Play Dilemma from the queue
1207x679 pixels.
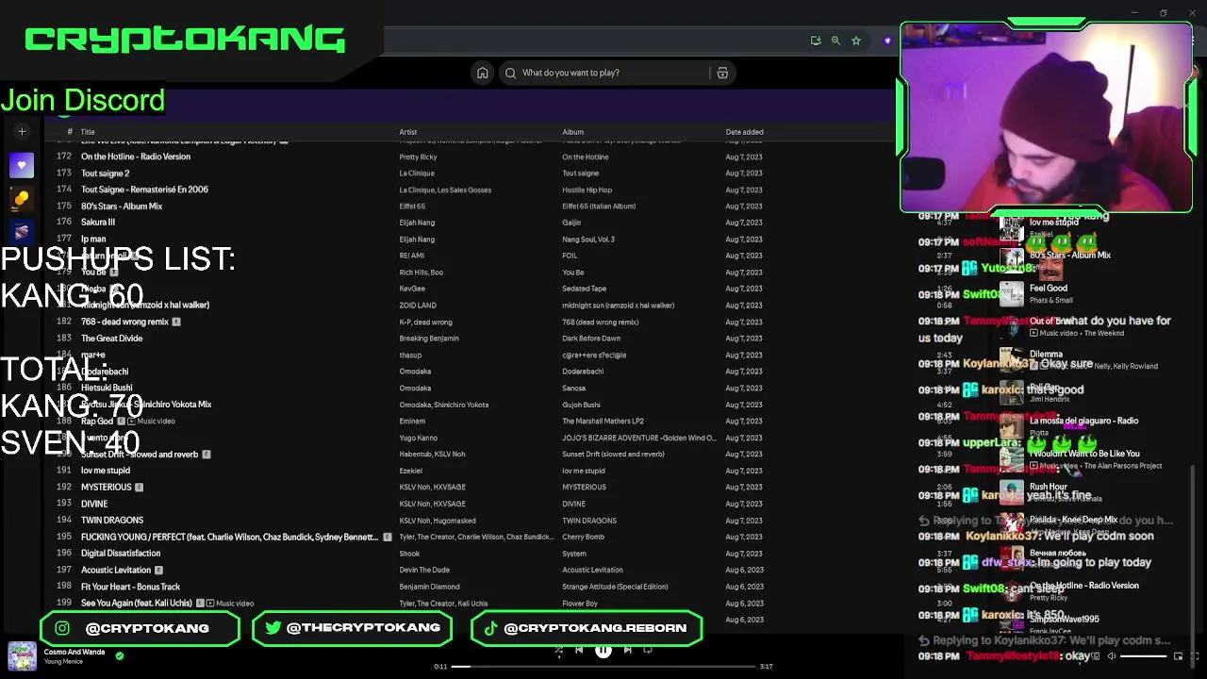pos(1046,355)
